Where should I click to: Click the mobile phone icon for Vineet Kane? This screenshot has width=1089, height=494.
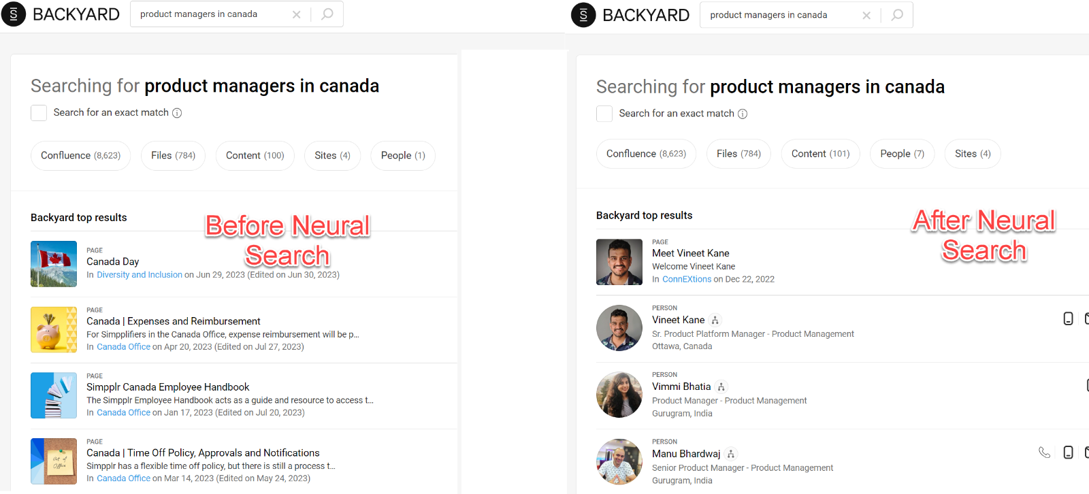pyautogui.click(x=1068, y=318)
